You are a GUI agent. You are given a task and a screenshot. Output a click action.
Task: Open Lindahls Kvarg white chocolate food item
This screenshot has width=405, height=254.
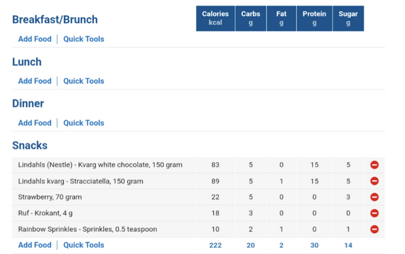pyautogui.click(x=100, y=165)
